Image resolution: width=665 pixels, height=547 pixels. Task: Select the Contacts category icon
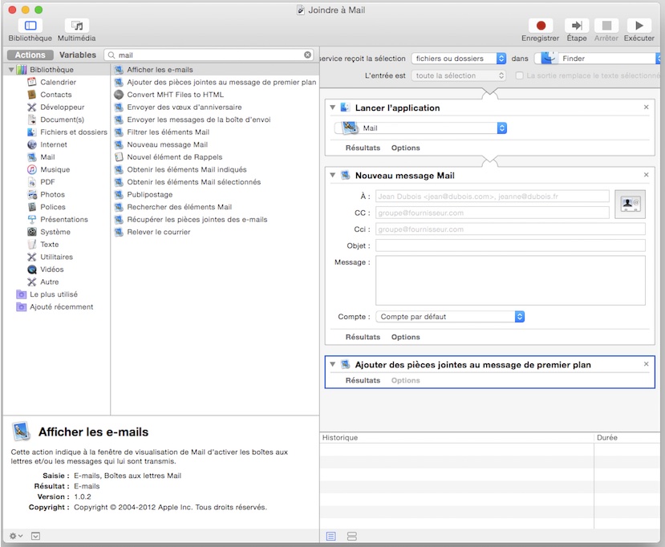coord(32,94)
